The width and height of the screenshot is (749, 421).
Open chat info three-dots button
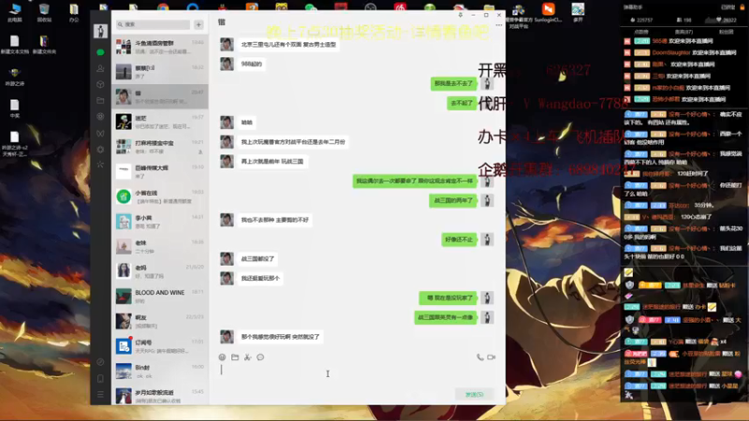[x=499, y=25]
